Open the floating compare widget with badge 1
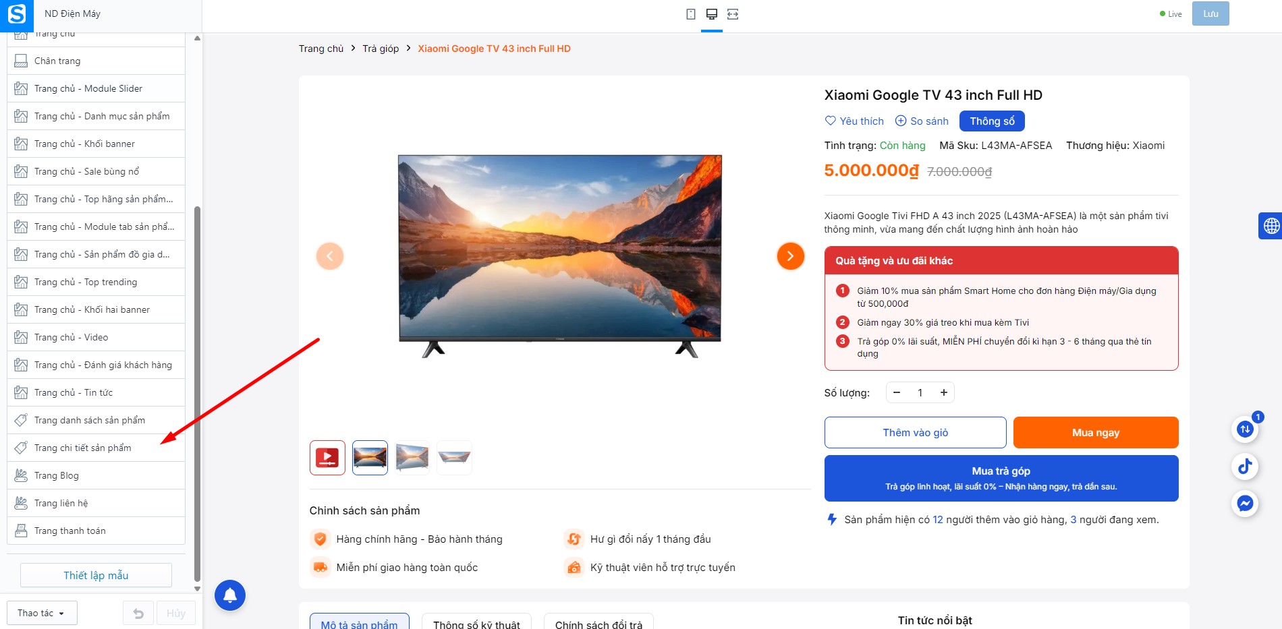The image size is (1282, 629). [x=1246, y=429]
